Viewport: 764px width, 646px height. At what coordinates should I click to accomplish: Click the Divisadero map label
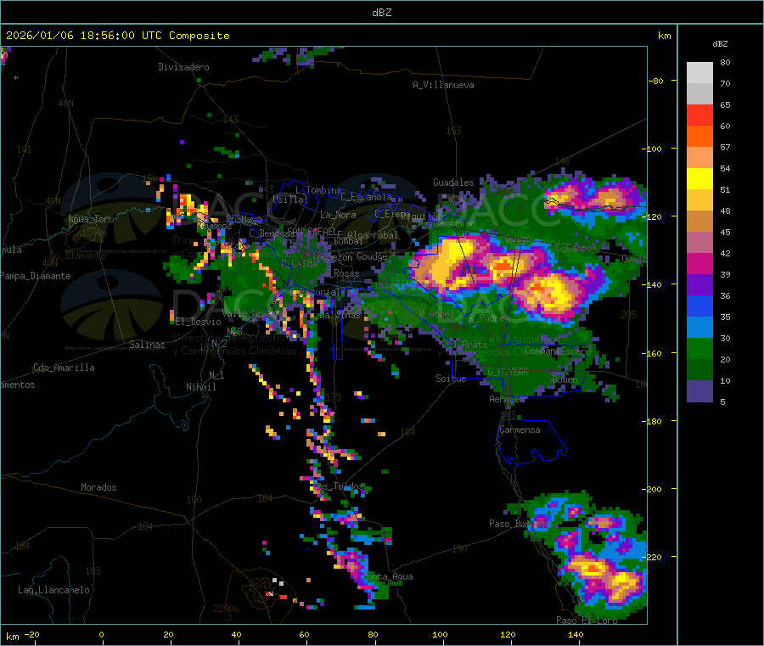click(x=183, y=67)
